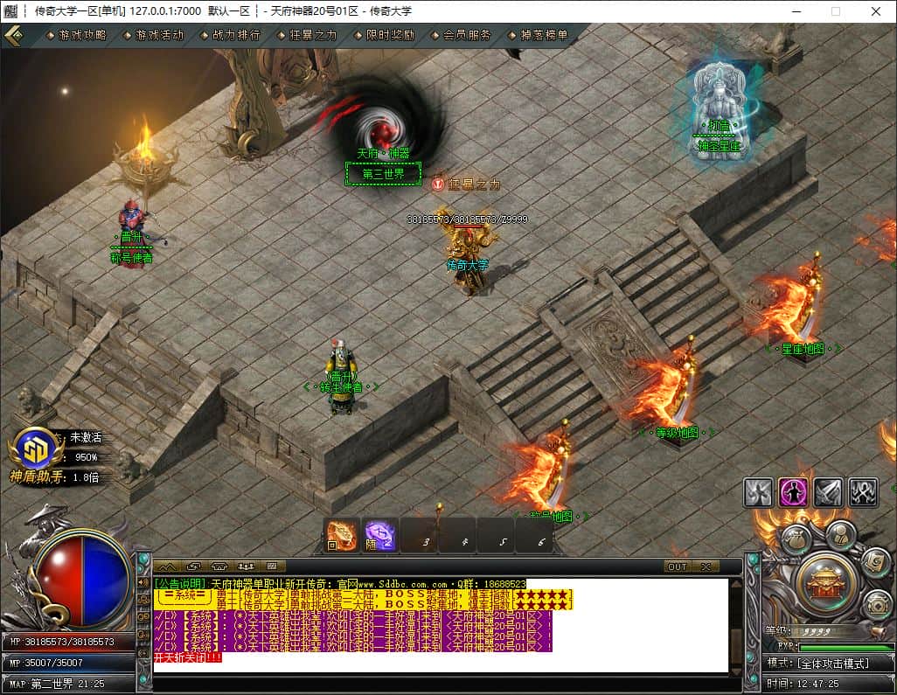This screenshot has width=897, height=695.
Task: Close the chat panel with X button
Action: 706,566
